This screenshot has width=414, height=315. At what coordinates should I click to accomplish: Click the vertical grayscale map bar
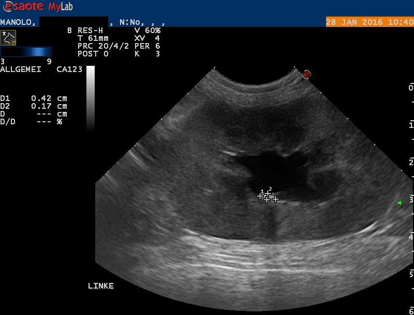(91, 97)
